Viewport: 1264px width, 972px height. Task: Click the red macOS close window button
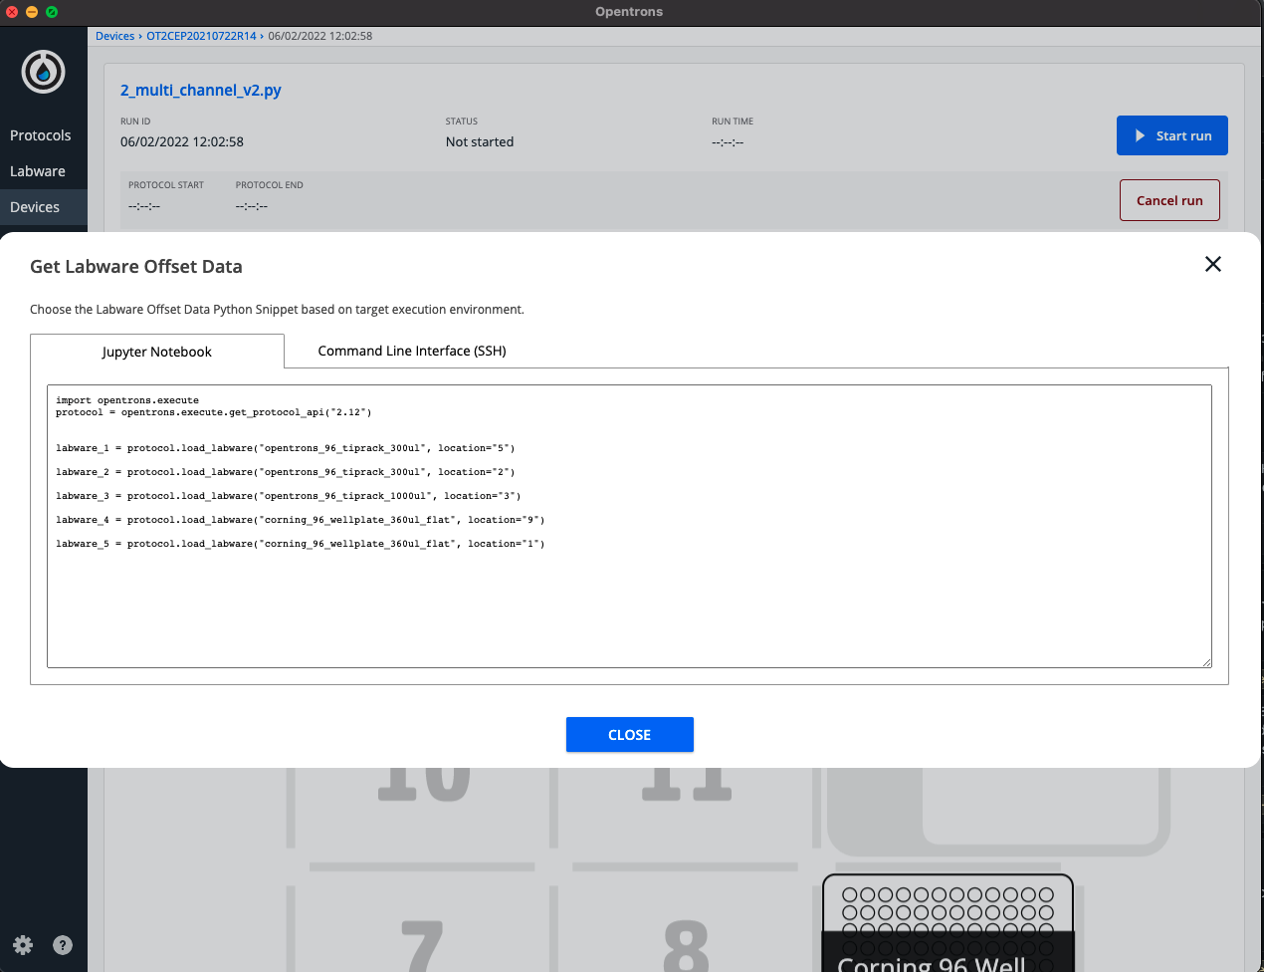(x=12, y=12)
